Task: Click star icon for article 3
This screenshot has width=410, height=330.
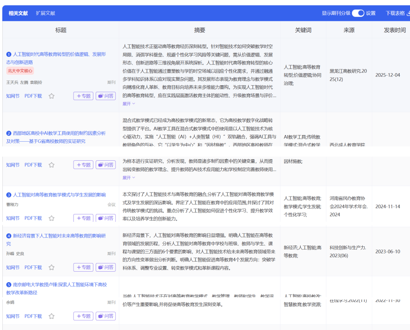Action: pyautogui.click(x=51, y=218)
